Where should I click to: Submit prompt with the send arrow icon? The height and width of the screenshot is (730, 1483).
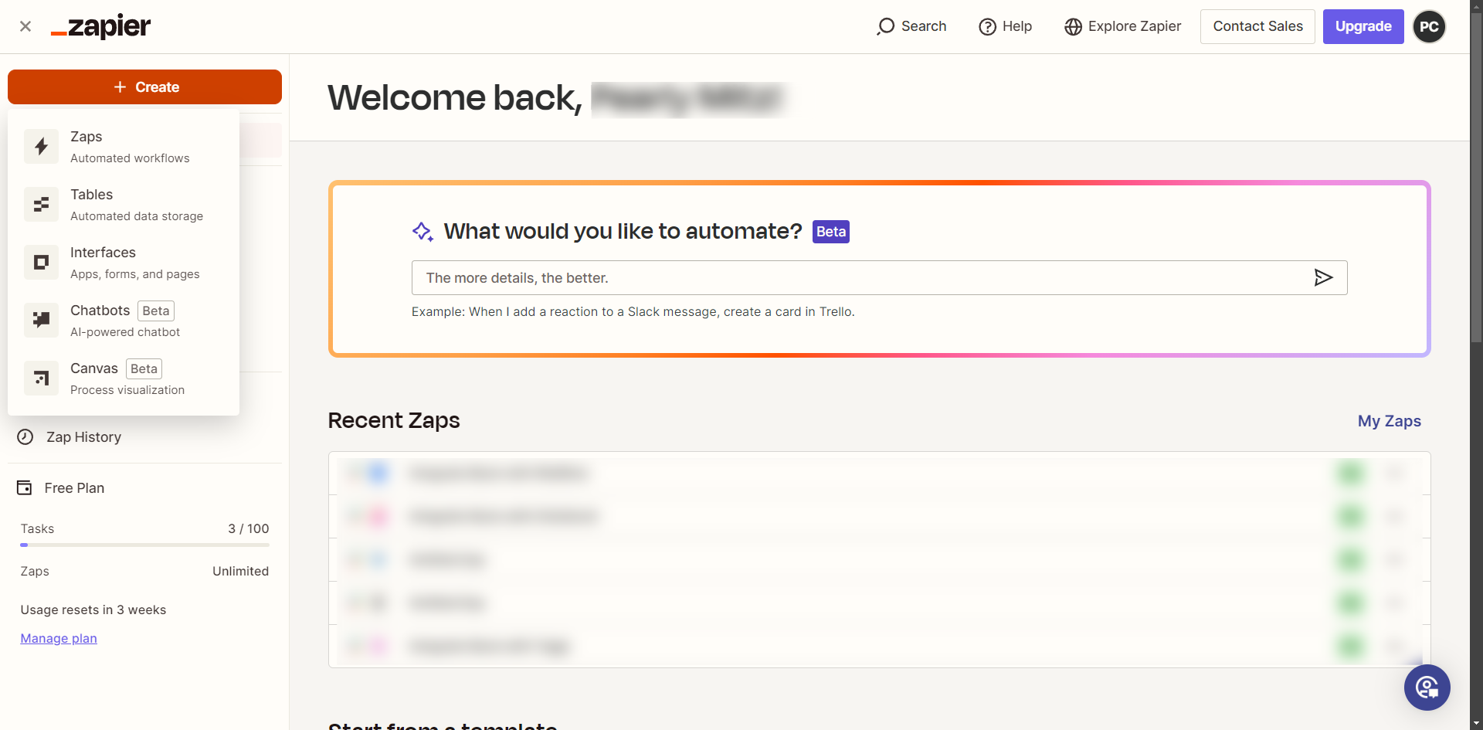pyautogui.click(x=1323, y=277)
